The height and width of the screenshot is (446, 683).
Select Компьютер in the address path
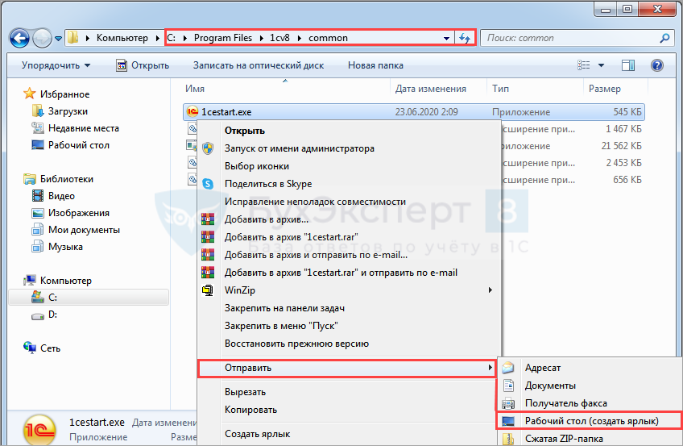[x=122, y=38]
